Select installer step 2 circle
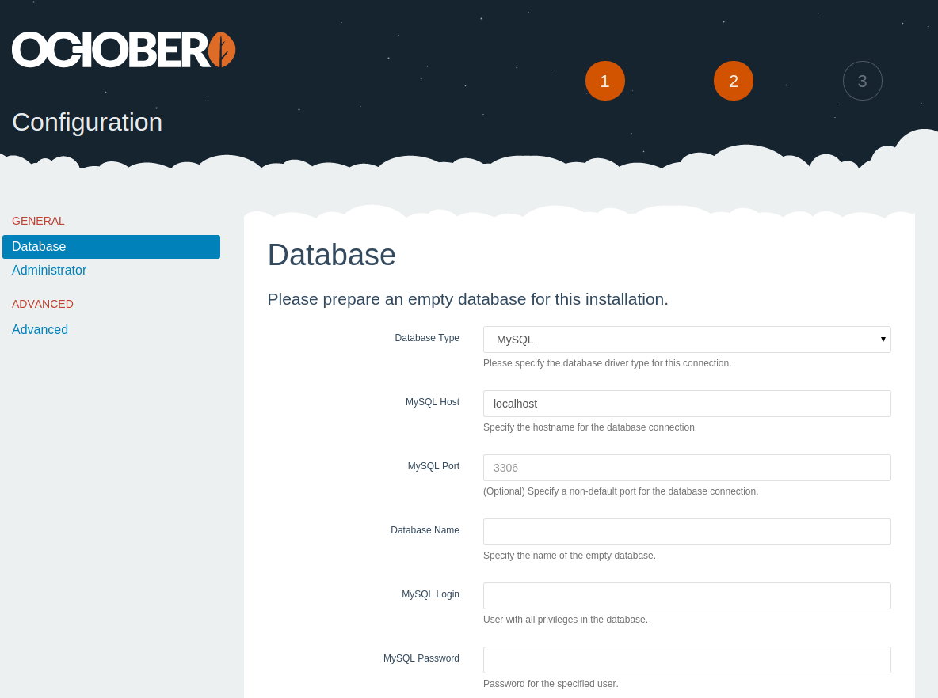Viewport: 938px width, 698px height. tap(734, 81)
